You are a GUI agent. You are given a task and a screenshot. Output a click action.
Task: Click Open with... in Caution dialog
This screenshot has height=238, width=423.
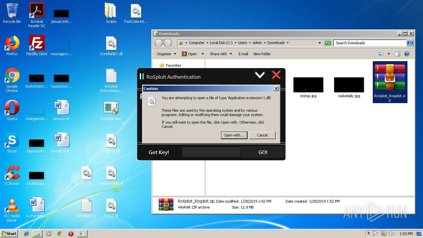pos(234,135)
